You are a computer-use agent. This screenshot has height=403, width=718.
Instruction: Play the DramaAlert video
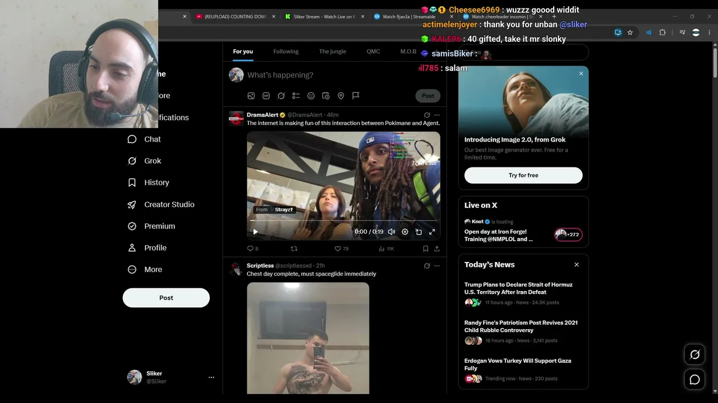(255, 232)
